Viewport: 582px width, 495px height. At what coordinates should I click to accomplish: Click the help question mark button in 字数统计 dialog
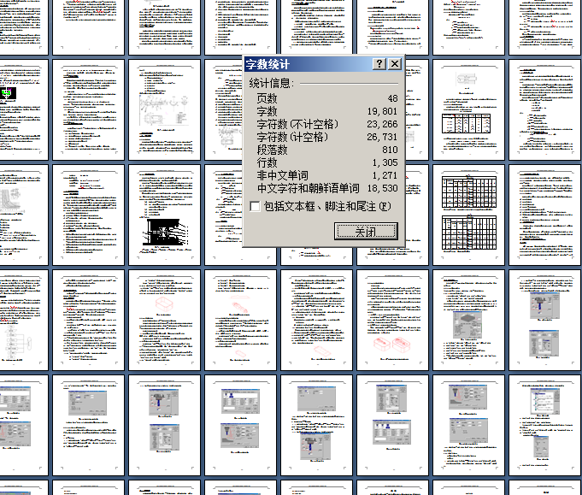pos(379,64)
